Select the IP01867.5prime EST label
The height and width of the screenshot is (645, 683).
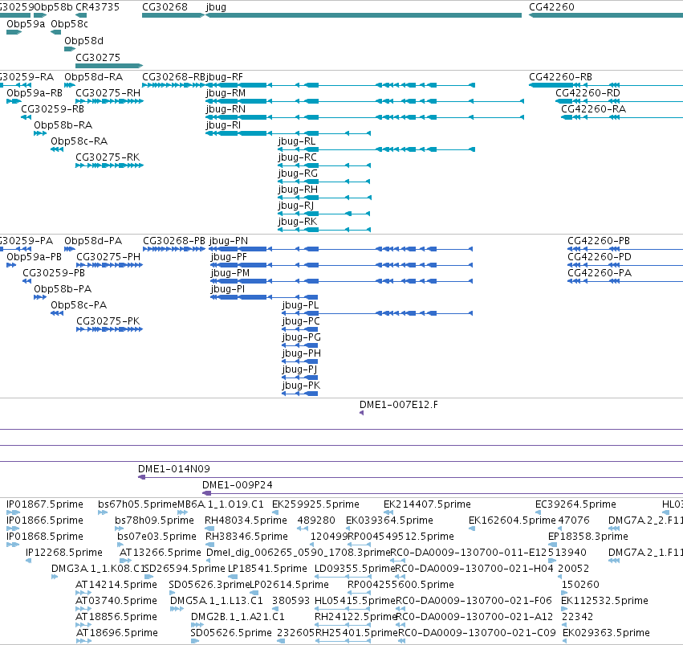[45, 504]
